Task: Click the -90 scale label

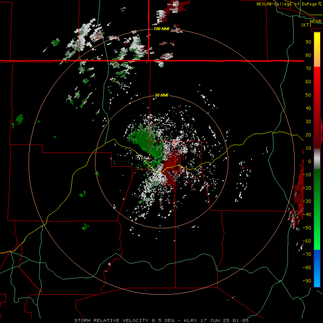Action: [307, 281]
